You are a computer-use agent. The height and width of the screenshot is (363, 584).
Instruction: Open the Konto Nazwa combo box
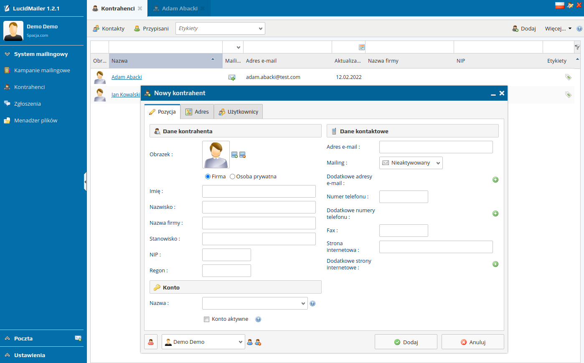(255, 303)
